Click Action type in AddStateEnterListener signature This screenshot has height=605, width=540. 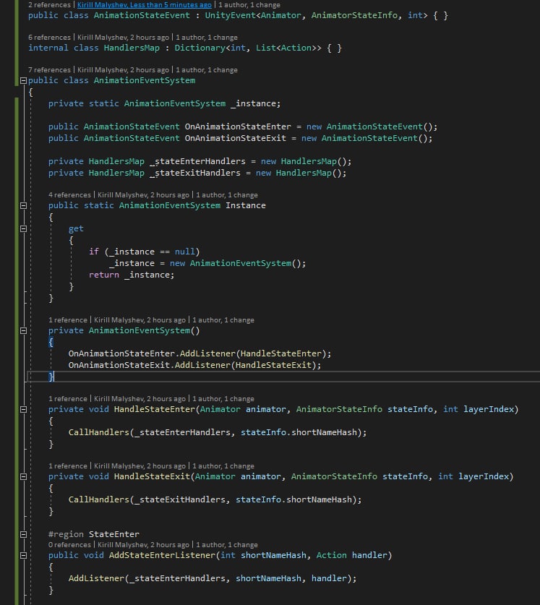click(x=332, y=555)
